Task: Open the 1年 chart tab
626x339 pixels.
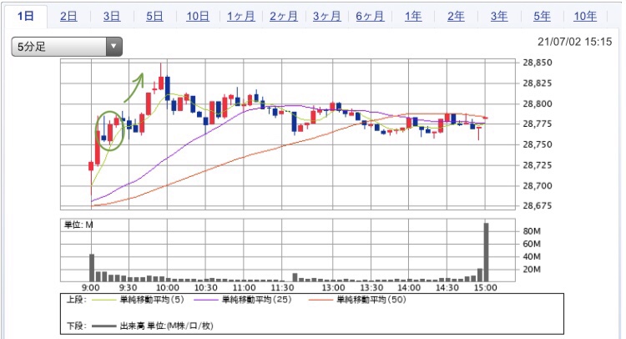Action: (413, 16)
